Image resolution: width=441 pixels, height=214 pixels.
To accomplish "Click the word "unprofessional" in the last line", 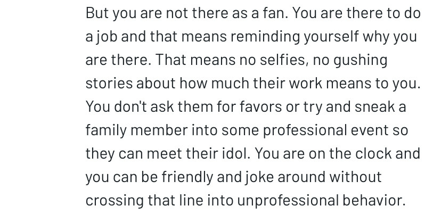I will click(288, 201).
